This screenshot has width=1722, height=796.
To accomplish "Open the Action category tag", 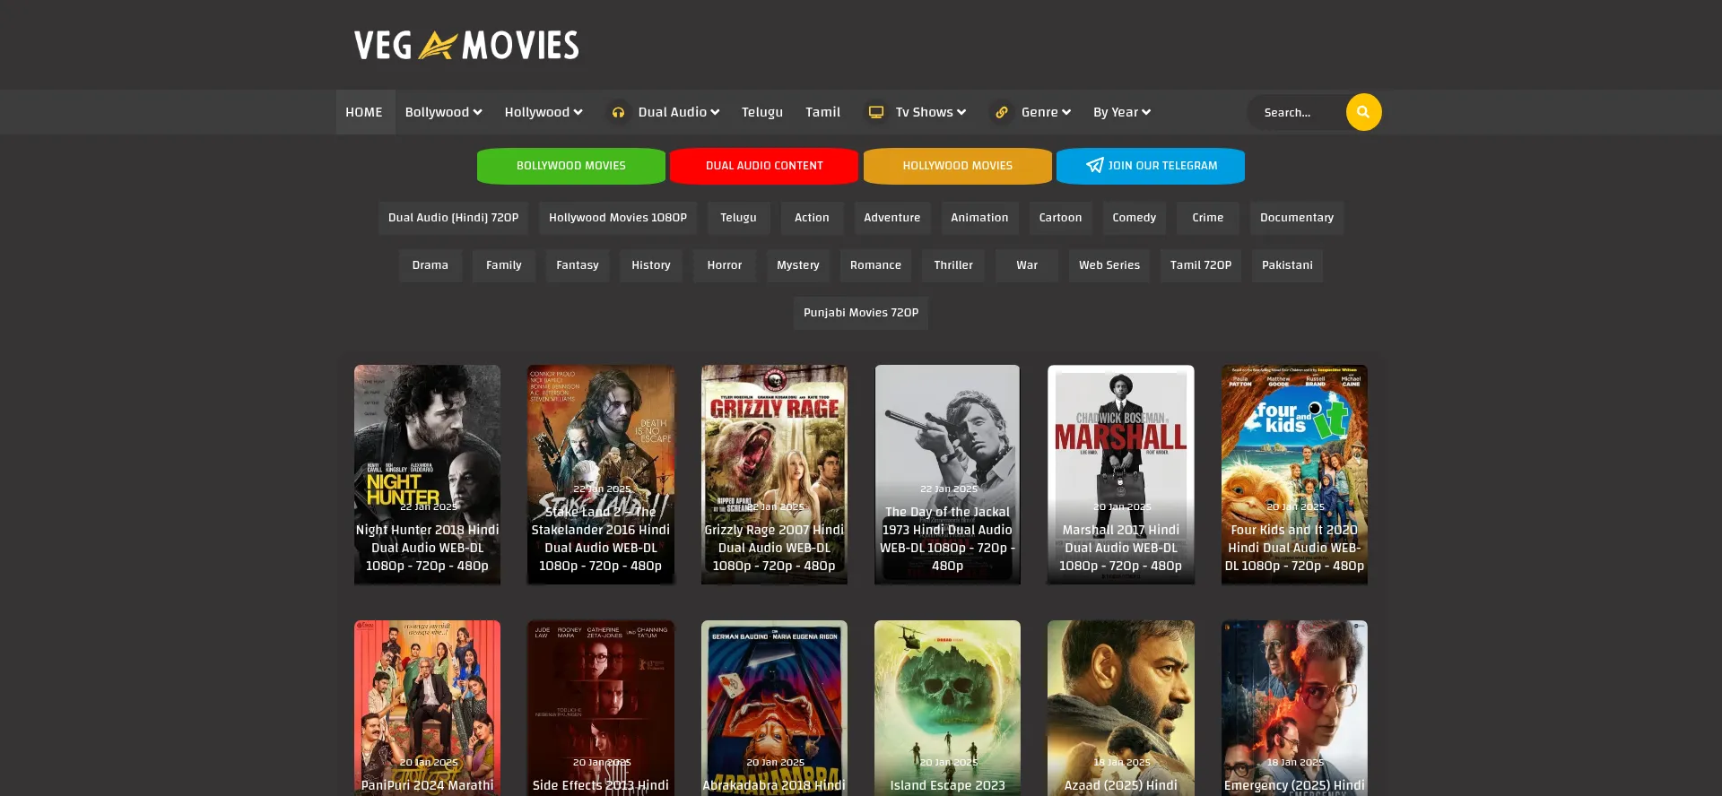I will click(812, 218).
